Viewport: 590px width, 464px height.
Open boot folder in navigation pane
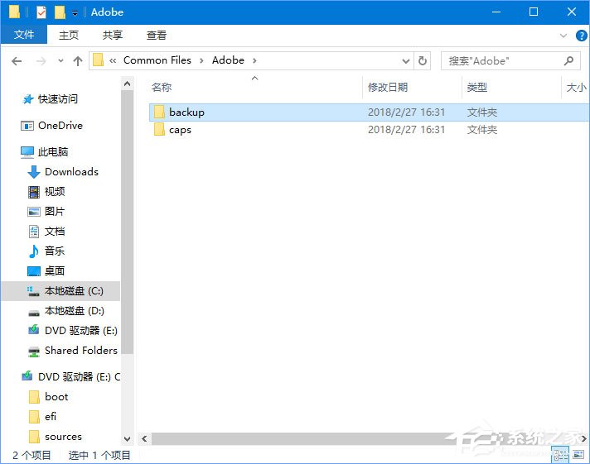click(56, 397)
